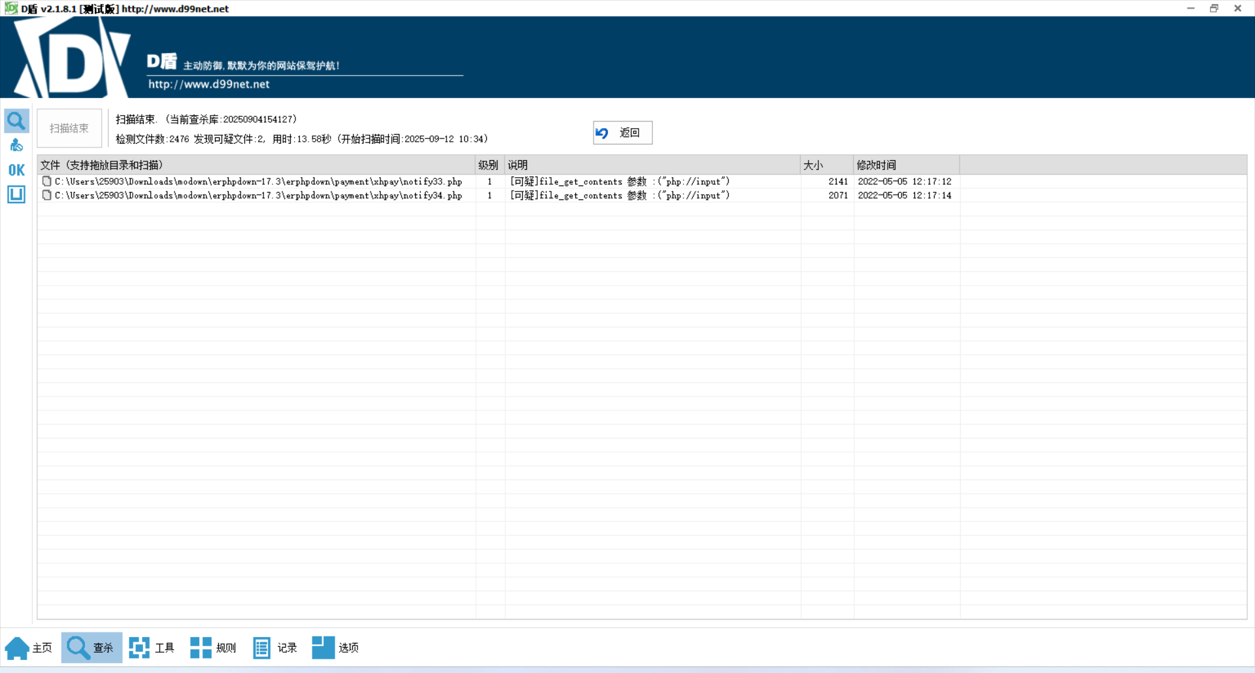Screen dimensions: 1255x673
Task: Click the OK icon in left sidebar
Action: click(x=16, y=170)
